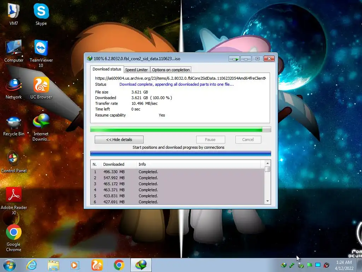Viewport: 362px width, 272px height.
Task: Click the green arrow title bar button
Action: (x=235, y=59)
